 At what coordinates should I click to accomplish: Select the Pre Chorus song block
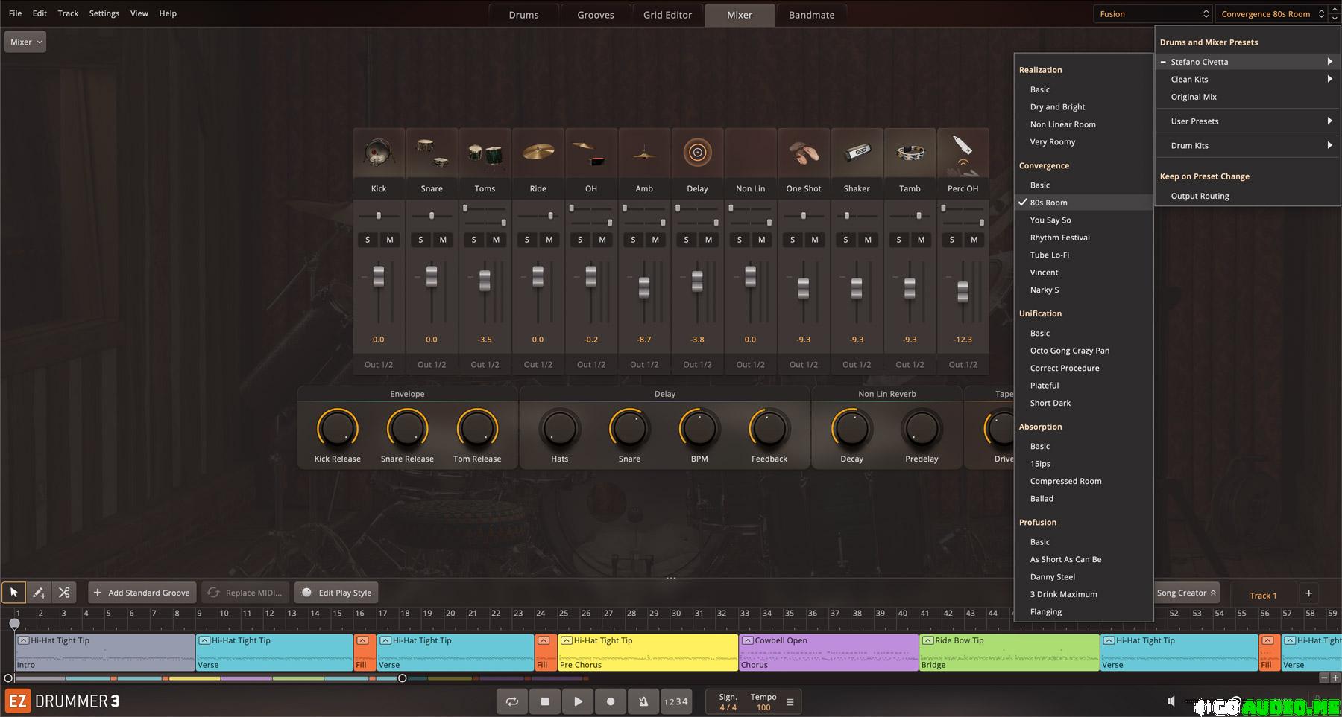[x=648, y=652]
